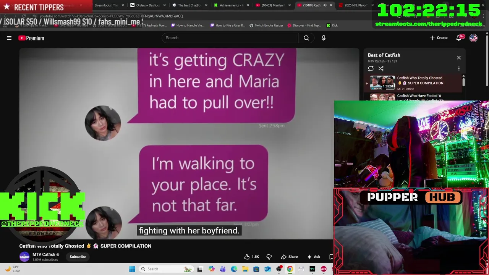Open OBS Studio from the taskbar
489x275 pixels.
[x=279, y=269]
